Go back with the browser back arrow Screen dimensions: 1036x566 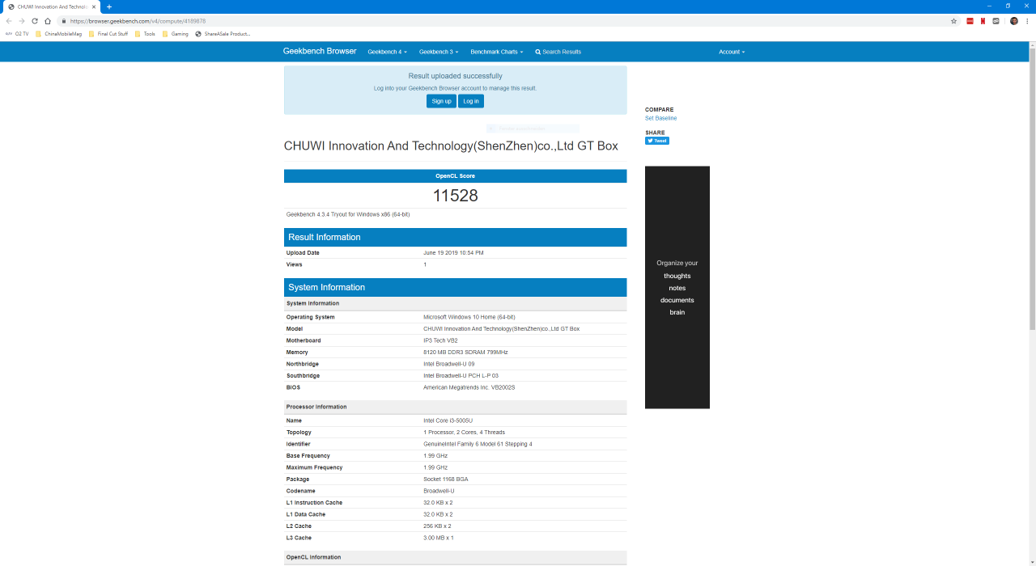click(9, 21)
